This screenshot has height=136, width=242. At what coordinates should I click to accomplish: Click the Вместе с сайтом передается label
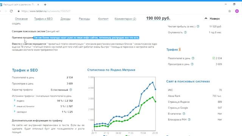tap(29, 44)
